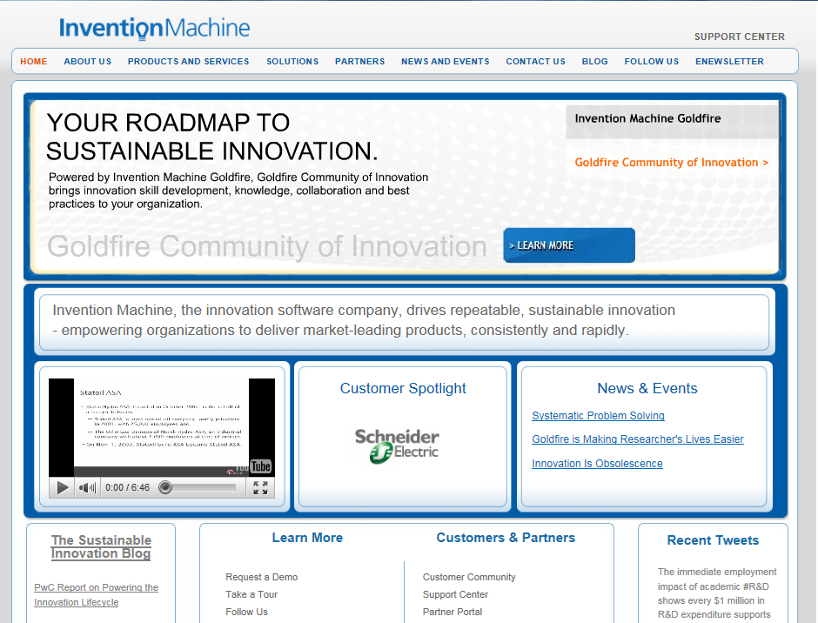Viewport: 818px width, 623px height.
Task: Click the tweet about academic #R&D
Action: coord(717,593)
